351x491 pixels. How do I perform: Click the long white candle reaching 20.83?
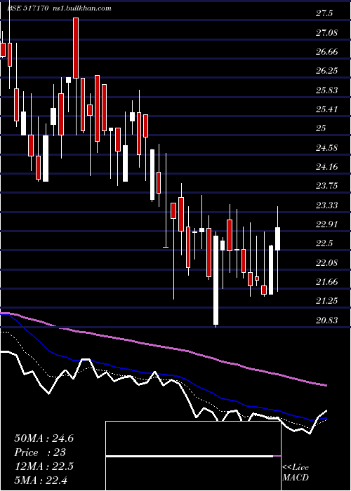pos(216,280)
